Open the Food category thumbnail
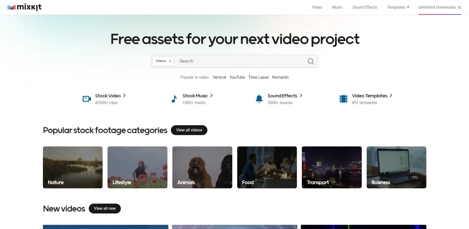Viewport: 469px width, 229px height. pos(267,167)
